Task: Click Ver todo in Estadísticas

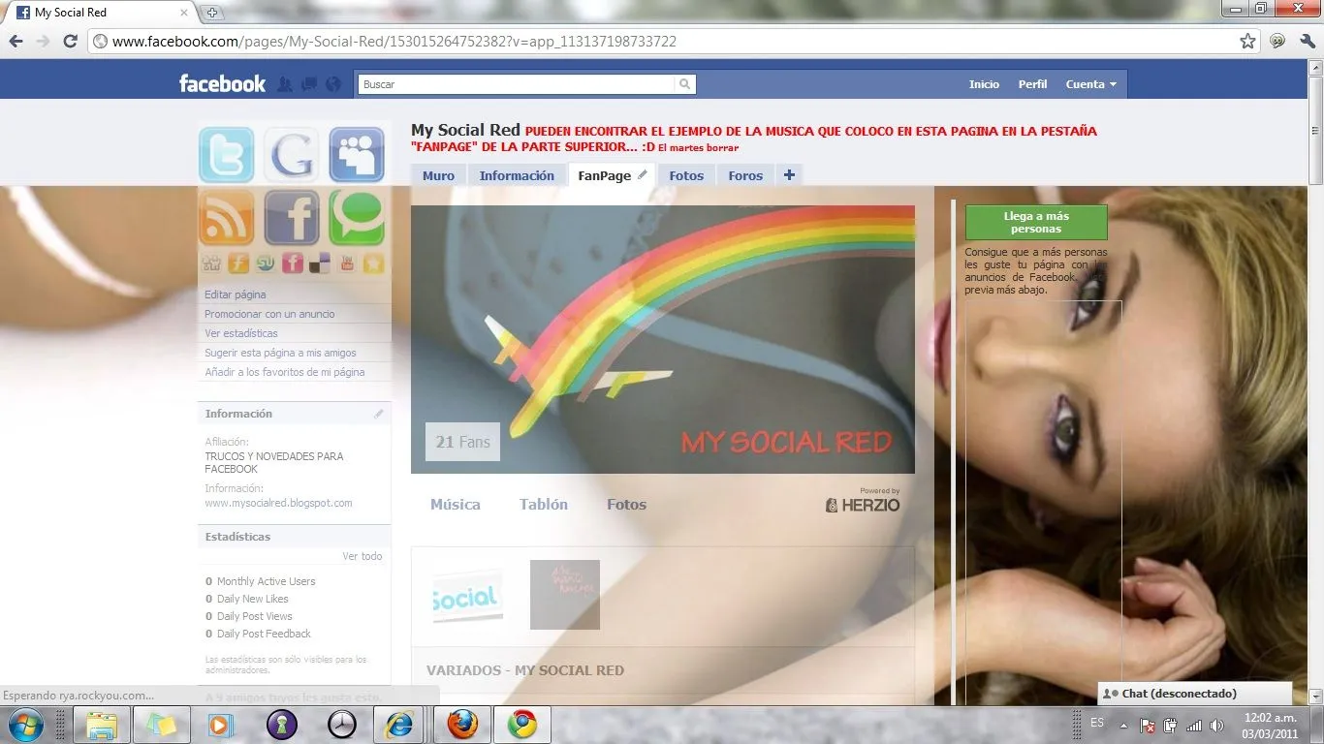Action: [363, 556]
